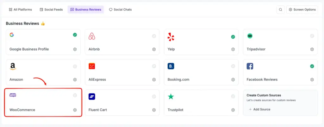Switch to Social Feeds tab
The image size is (324, 127).
coord(51,10)
